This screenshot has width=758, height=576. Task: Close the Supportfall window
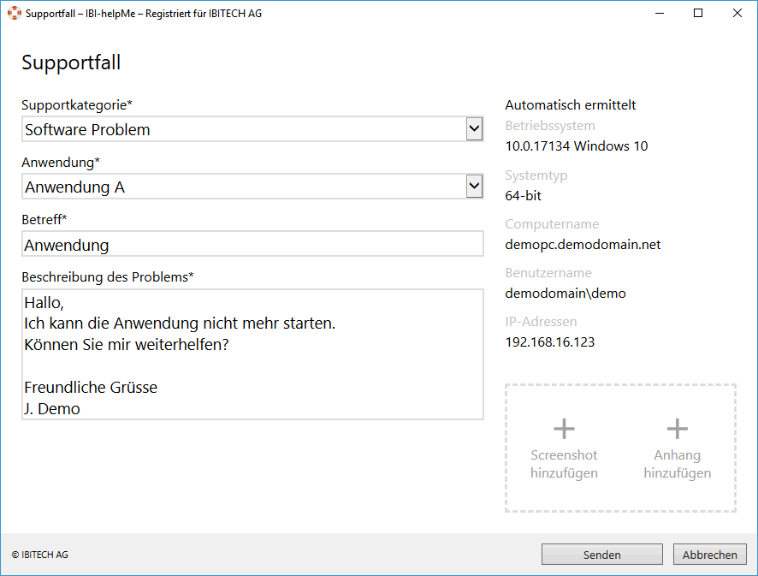tap(737, 14)
